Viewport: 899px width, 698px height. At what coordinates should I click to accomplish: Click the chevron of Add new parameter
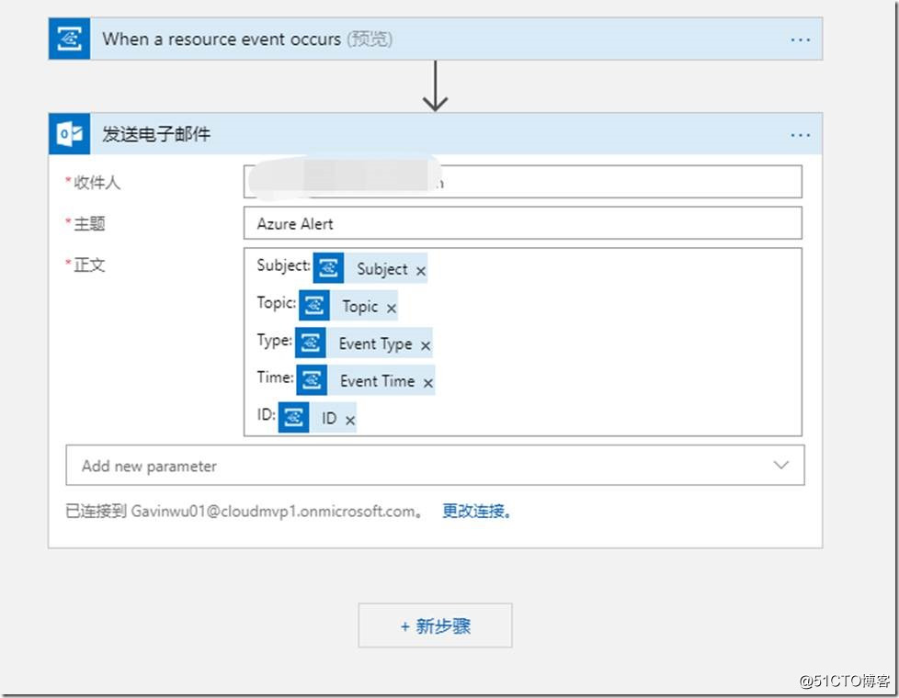[x=781, y=465]
